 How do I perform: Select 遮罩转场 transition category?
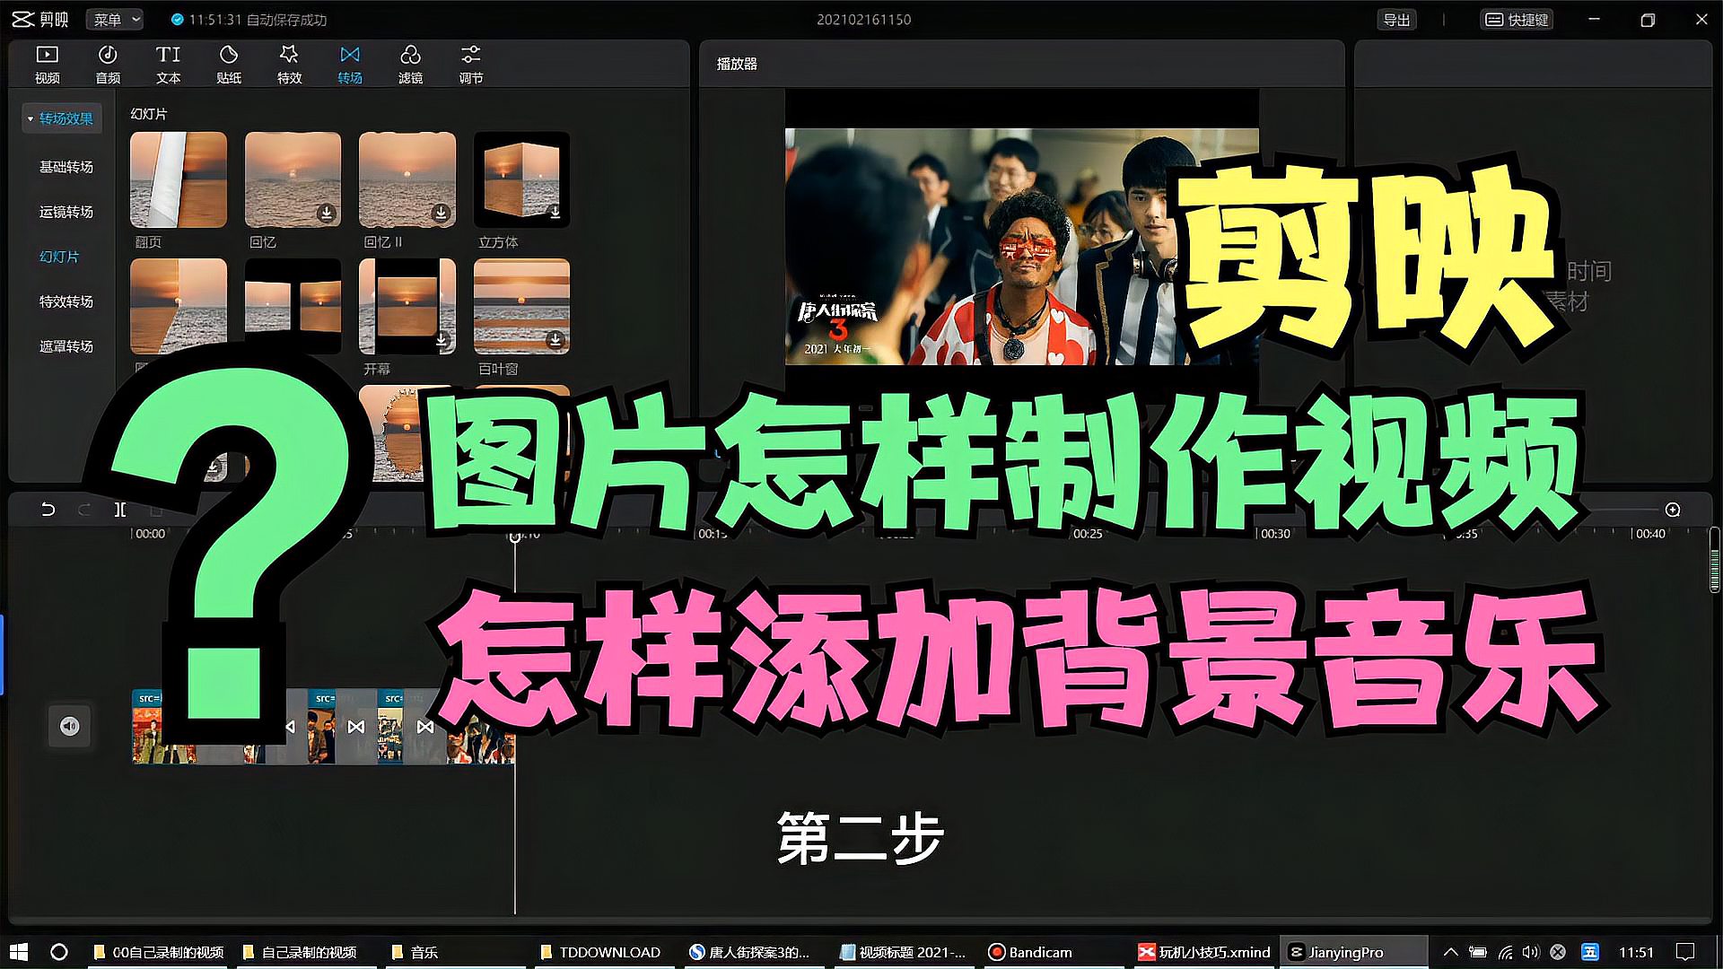tap(66, 346)
